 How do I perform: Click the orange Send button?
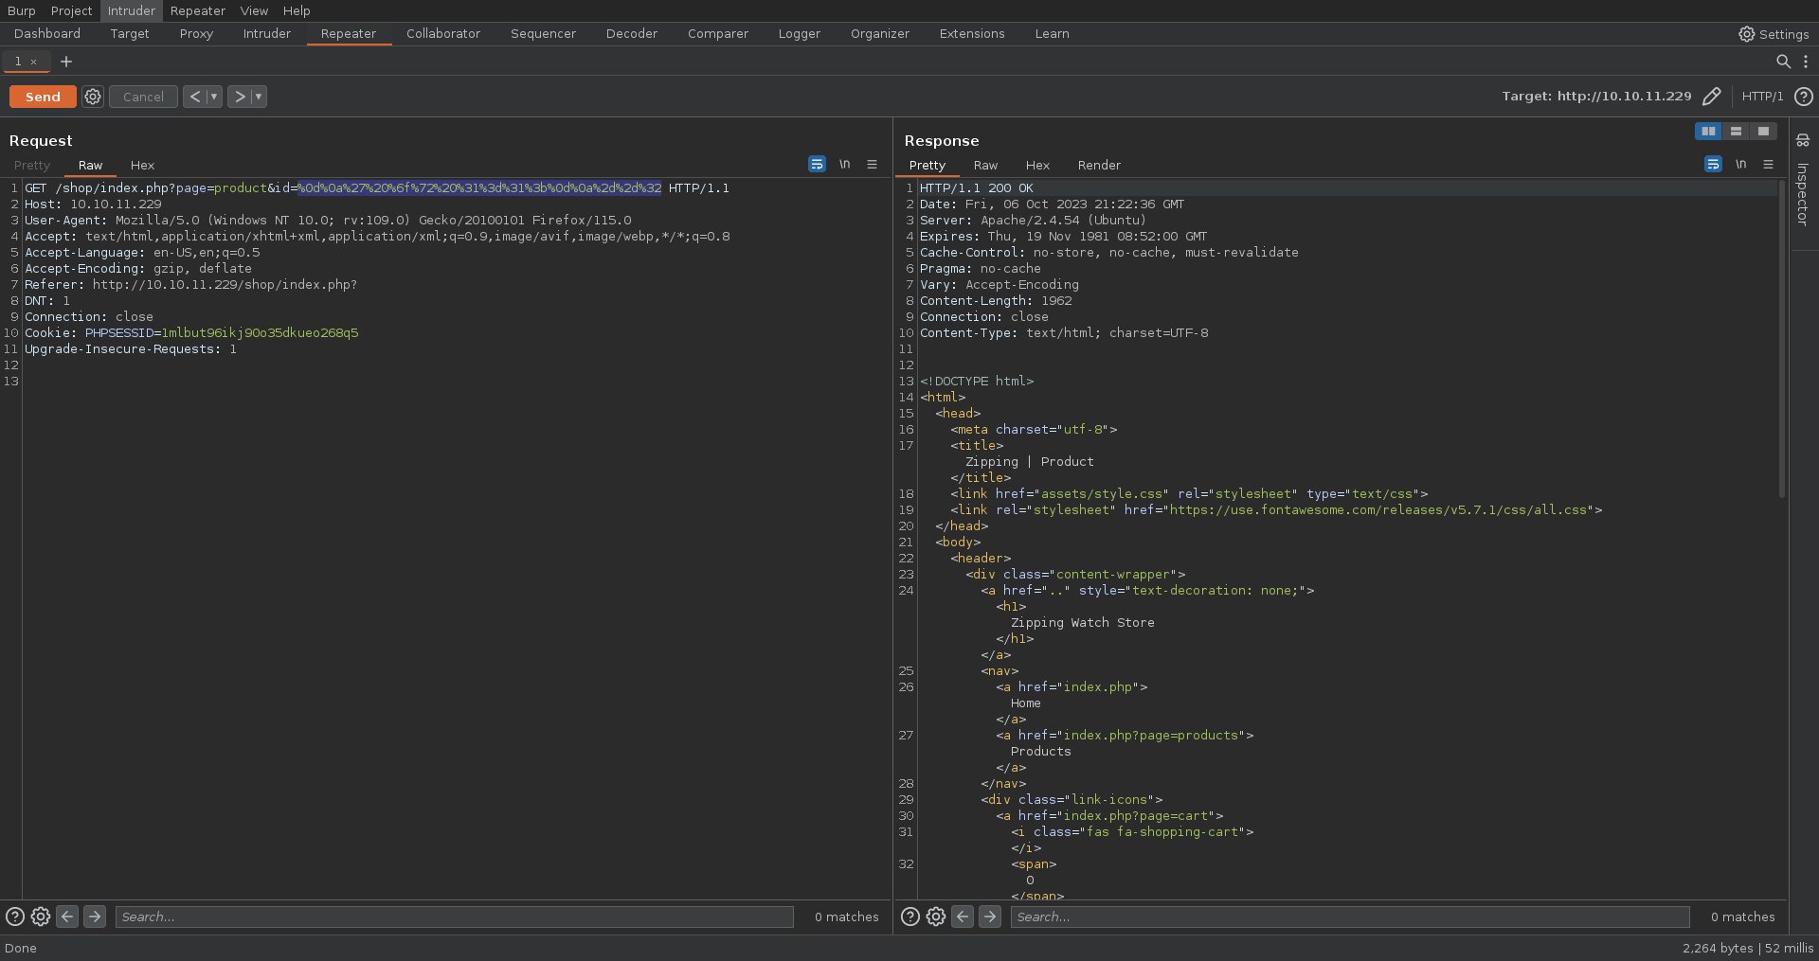click(x=43, y=97)
